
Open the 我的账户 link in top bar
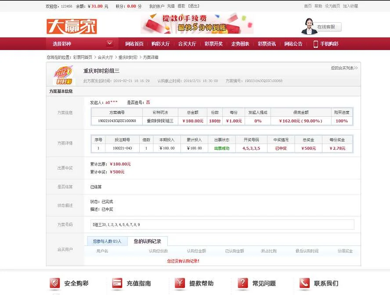[x=156, y=6]
